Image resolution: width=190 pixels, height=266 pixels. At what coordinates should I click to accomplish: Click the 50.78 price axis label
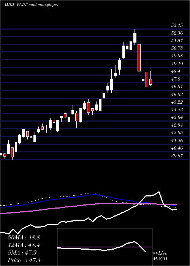coord(177,48)
